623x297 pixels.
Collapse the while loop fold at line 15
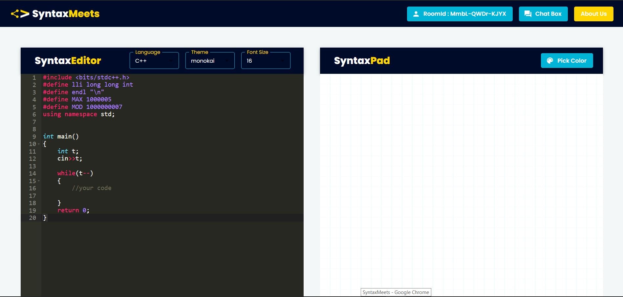[39, 181]
